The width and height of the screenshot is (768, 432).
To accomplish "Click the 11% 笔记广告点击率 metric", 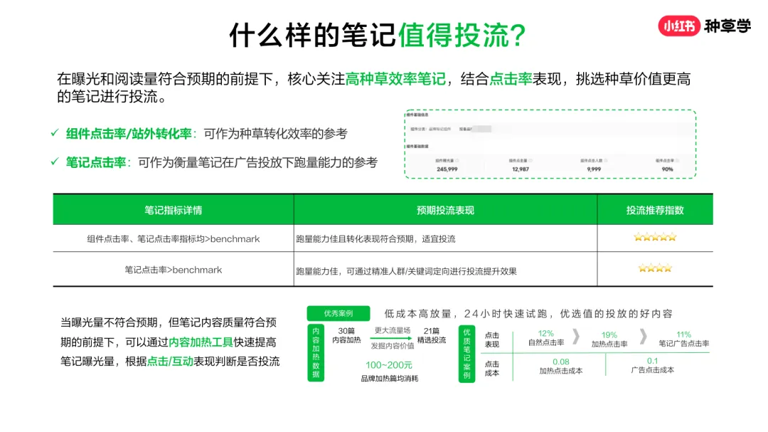I will pyautogui.click(x=684, y=339).
